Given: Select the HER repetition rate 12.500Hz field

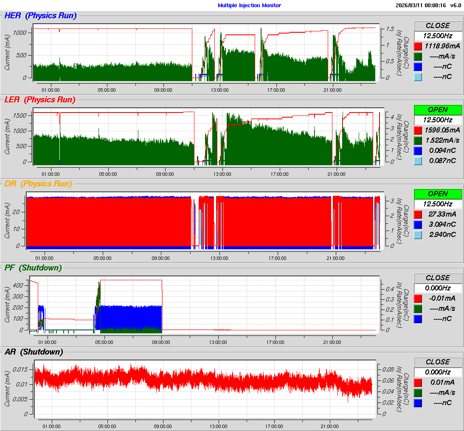Looking at the screenshot, I should (x=438, y=36).
